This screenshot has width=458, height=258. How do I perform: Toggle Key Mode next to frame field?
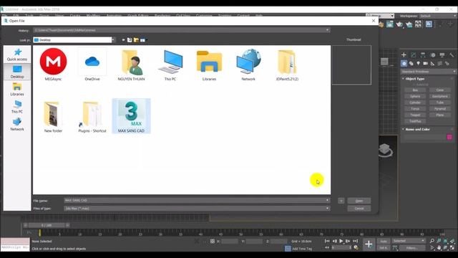click(327, 247)
